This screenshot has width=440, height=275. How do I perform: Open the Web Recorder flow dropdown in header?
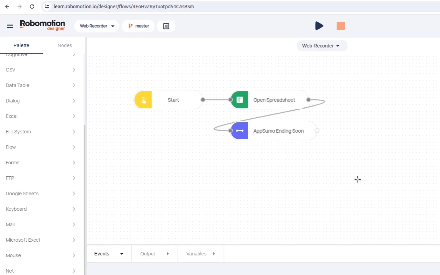pos(97,26)
